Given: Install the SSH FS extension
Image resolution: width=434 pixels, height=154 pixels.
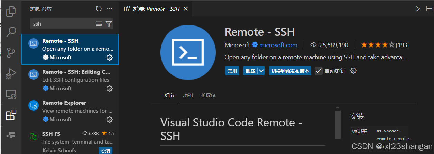Looking at the screenshot, I should pos(105,151).
